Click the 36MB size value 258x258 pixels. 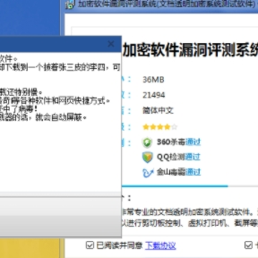tap(153, 80)
